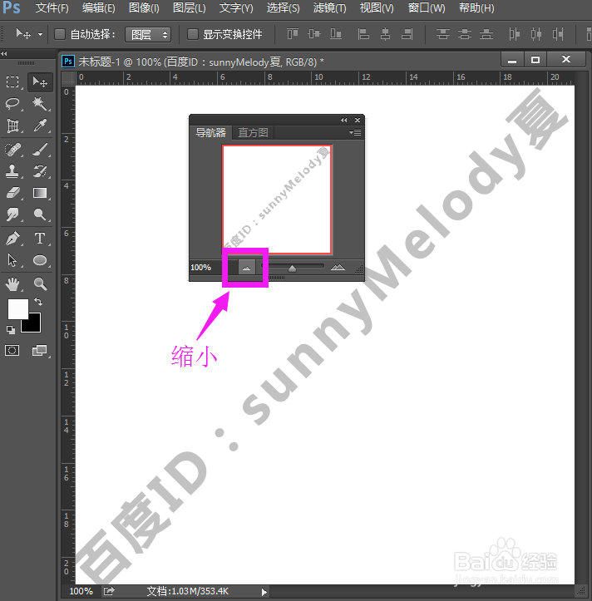
Task: Click align top edges icon
Action: tap(293, 34)
